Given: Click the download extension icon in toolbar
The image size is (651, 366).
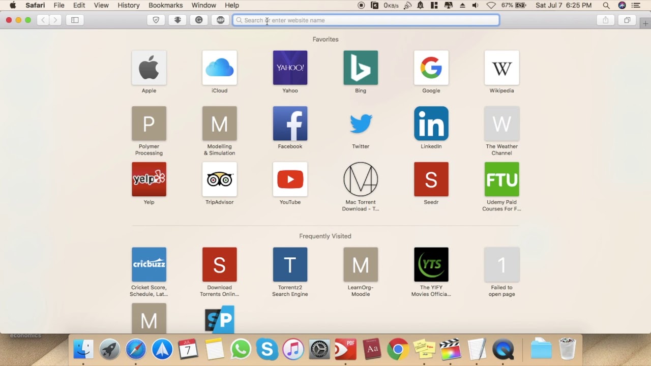Looking at the screenshot, I should [177, 20].
